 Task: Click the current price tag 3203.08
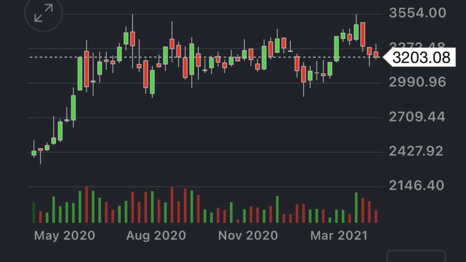tap(420, 58)
